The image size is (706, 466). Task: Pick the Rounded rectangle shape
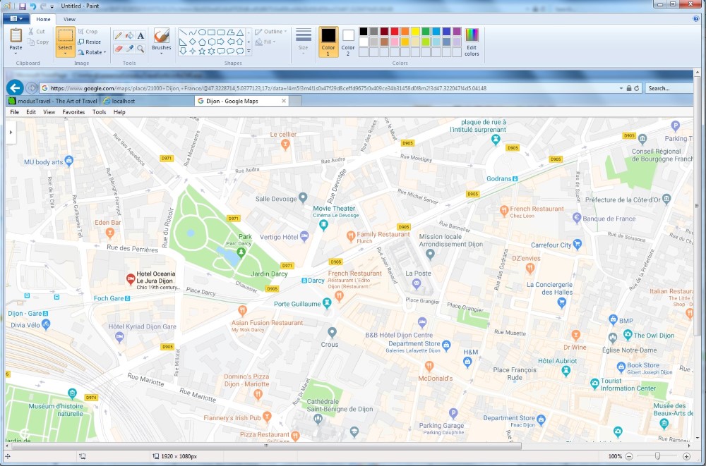click(x=221, y=32)
